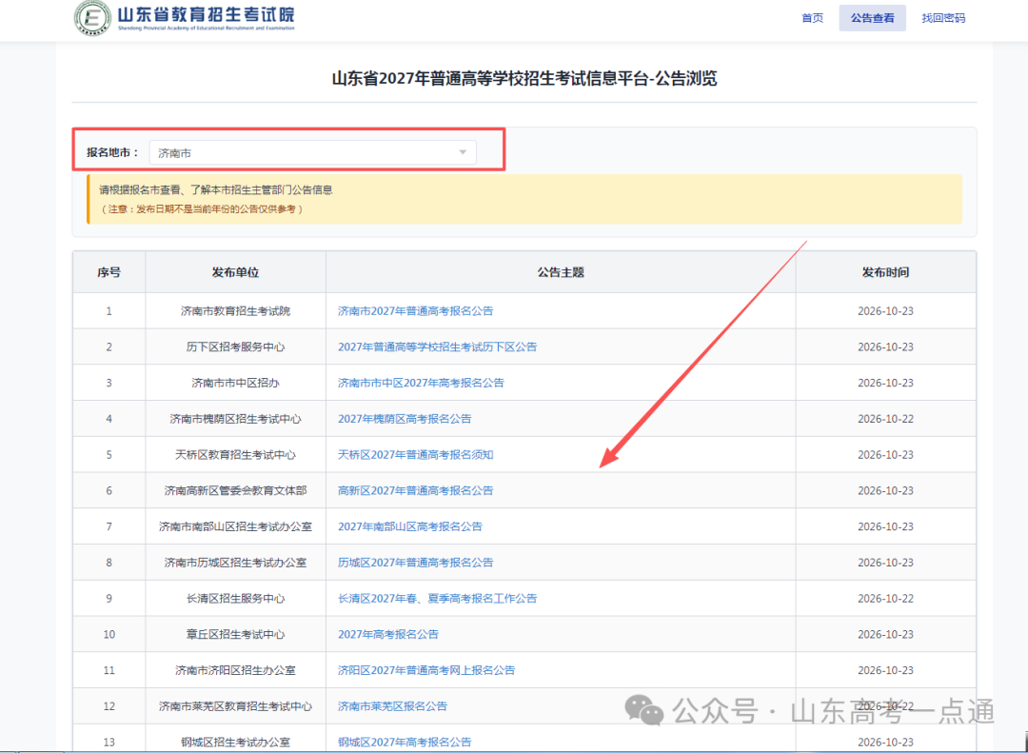
Task: Select the 公告查看 navigation tab
Action: 872,18
